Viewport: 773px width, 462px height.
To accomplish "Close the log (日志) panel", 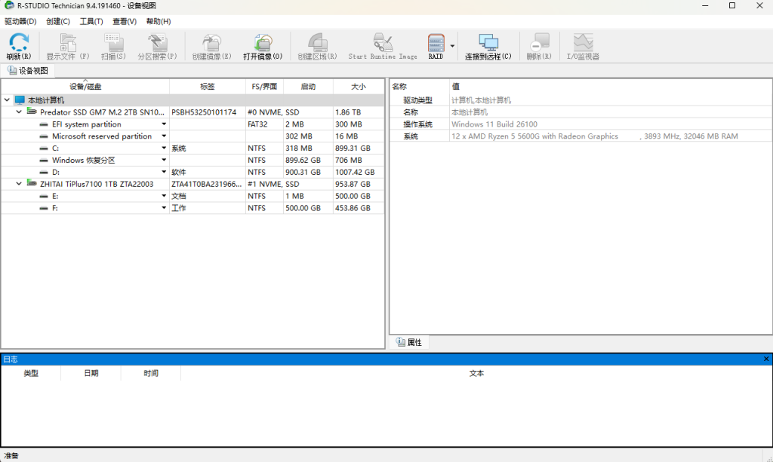I will click(x=766, y=360).
